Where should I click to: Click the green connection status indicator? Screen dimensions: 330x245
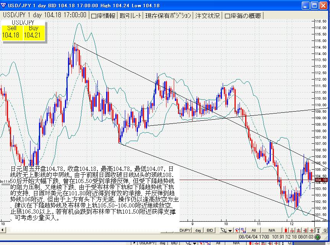click(317, 237)
